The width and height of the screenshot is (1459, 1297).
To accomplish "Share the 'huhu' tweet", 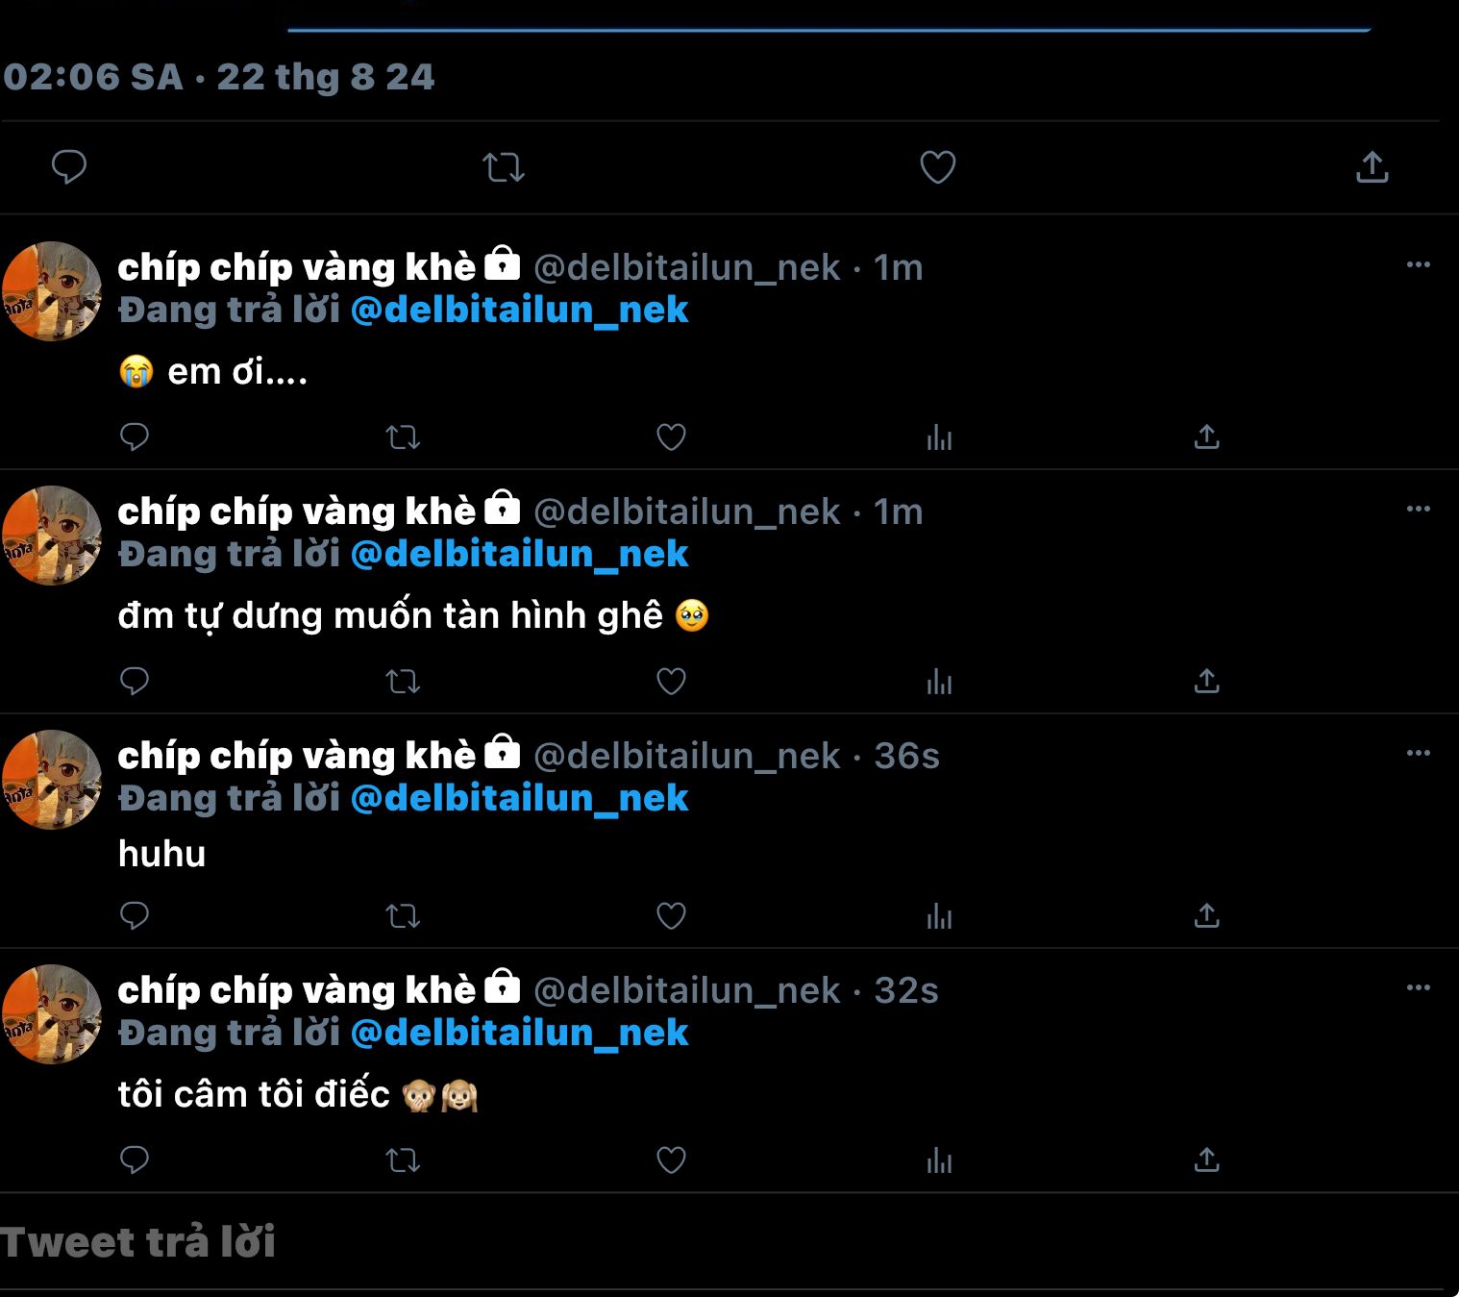I will (1206, 915).
